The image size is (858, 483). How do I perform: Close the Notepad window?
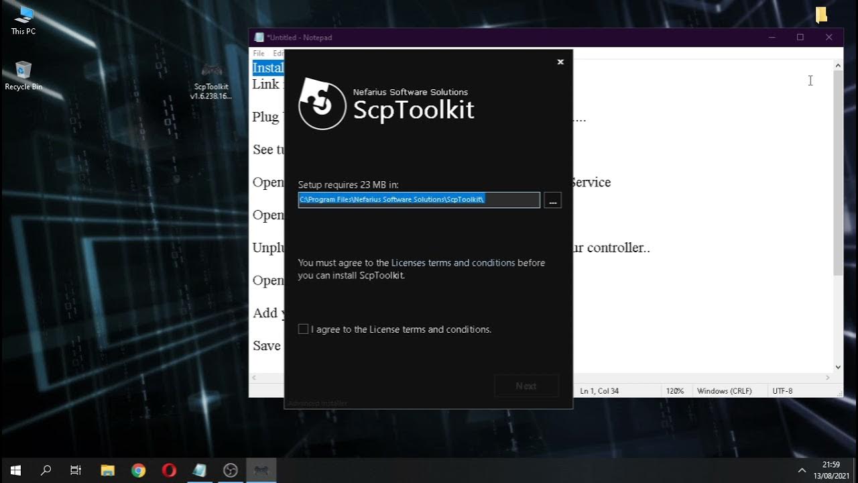pos(829,38)
